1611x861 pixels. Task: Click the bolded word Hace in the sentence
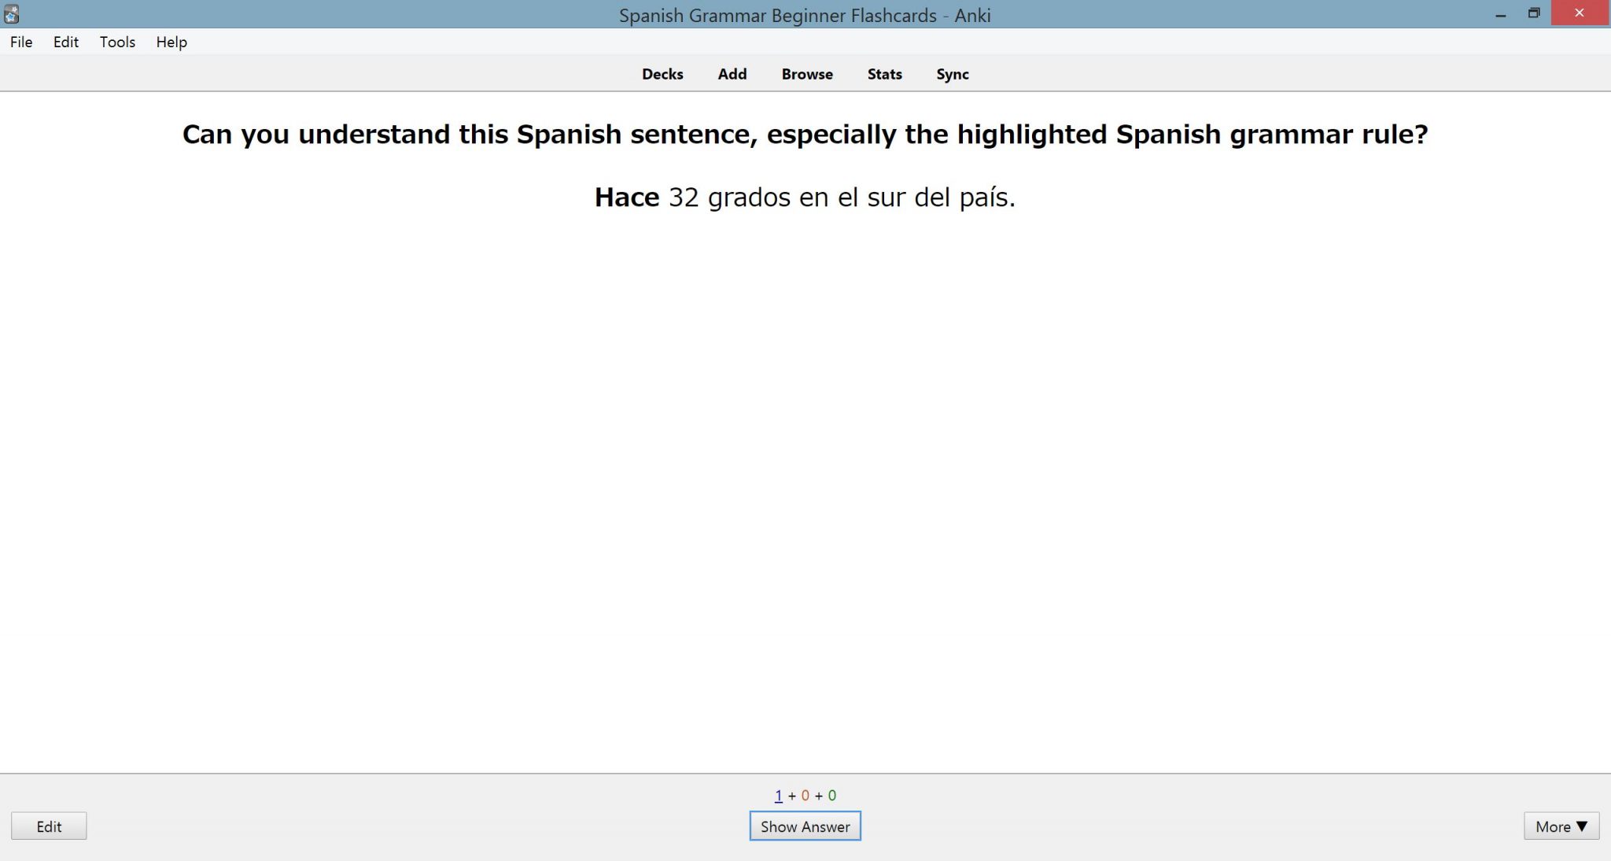point(627,198)
